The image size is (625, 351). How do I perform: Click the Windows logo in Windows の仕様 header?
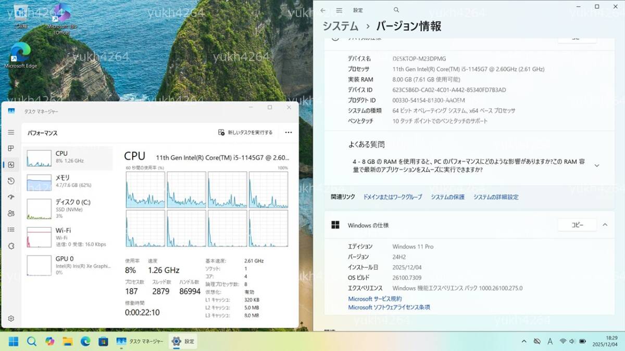pyautogui.click(x=336, y=225)
